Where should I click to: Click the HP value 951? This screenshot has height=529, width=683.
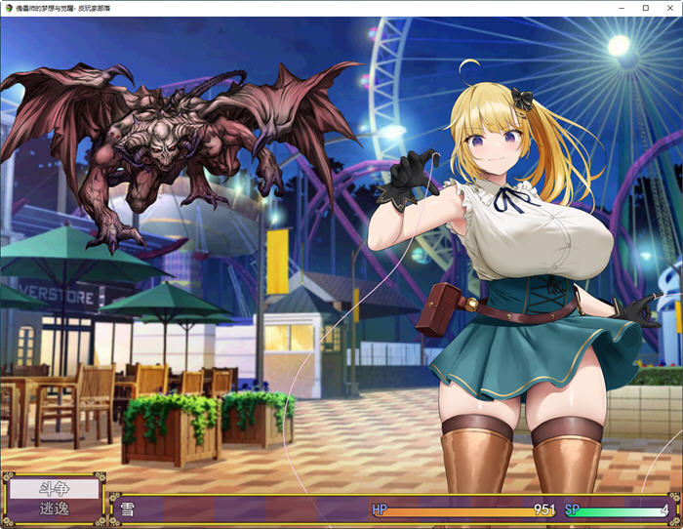[x=544, y=509]
